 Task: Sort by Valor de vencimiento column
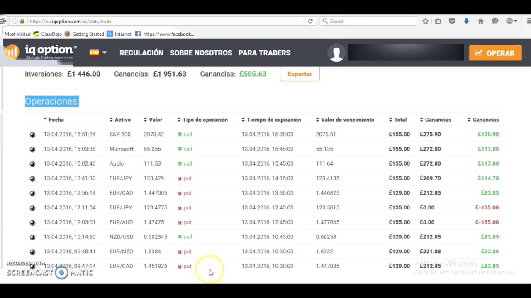pos(345,120)
